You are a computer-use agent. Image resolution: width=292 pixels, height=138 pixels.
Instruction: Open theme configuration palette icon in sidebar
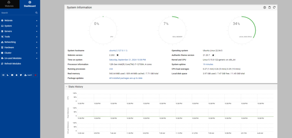tap(21, 75)
